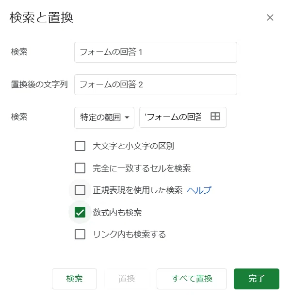The width and height of the screenshot is (291, 302).
Task: Close the 検索と置換 dialog with X
Action: [x=270, y=17]
